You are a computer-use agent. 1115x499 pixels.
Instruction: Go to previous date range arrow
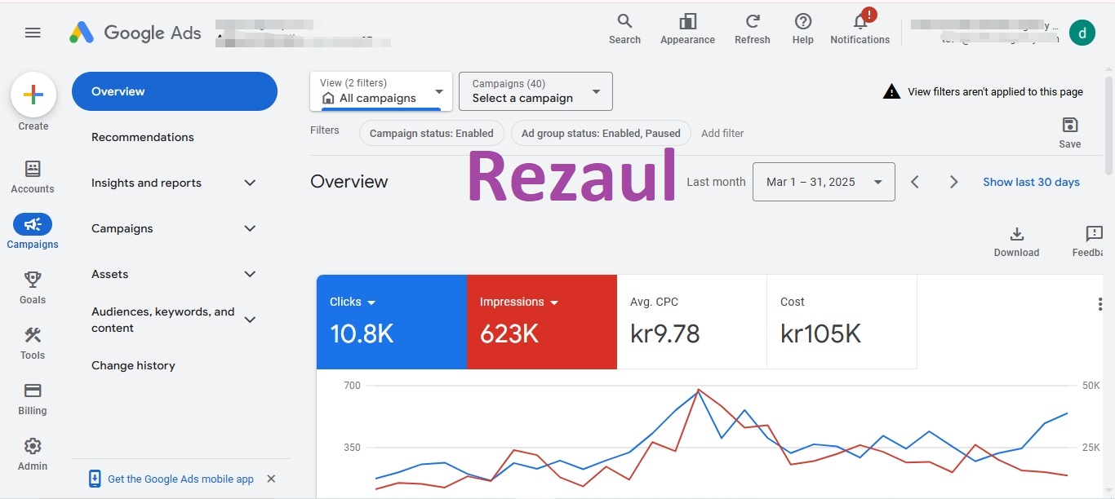pos(915,182)
